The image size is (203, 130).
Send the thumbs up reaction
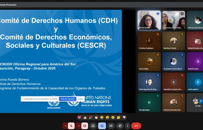pyautogui.click(x=85, y=117)
